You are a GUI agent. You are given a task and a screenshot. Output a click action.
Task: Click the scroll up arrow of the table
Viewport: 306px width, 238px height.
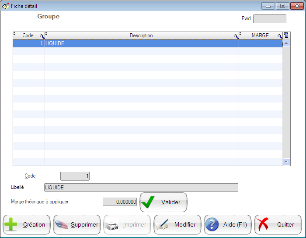click(286, 43)
